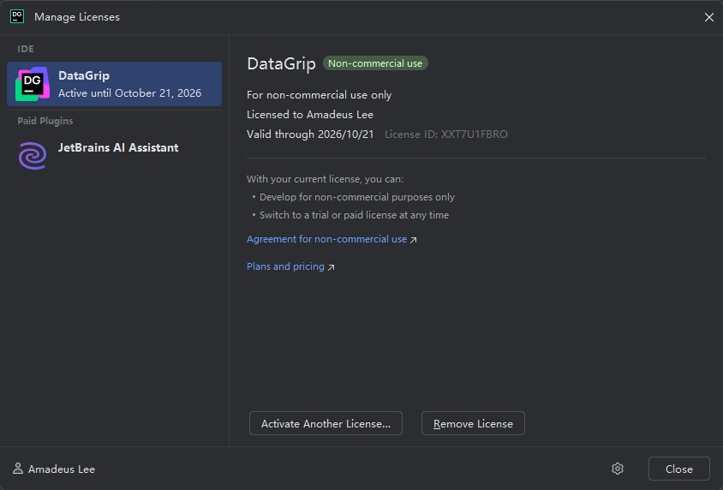
Task: Click the JetBrains AI Assistant spiral icon
Action: click(33, 155)
